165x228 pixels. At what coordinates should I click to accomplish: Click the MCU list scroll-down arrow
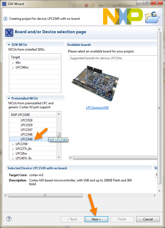click(x=59, y=157)
